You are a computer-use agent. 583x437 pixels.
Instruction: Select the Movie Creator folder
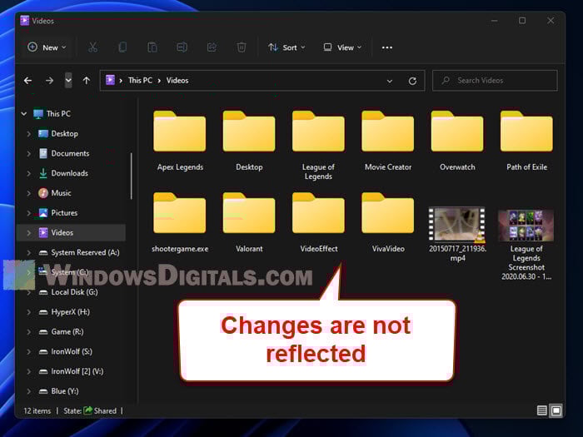click(x=388, y=141)
